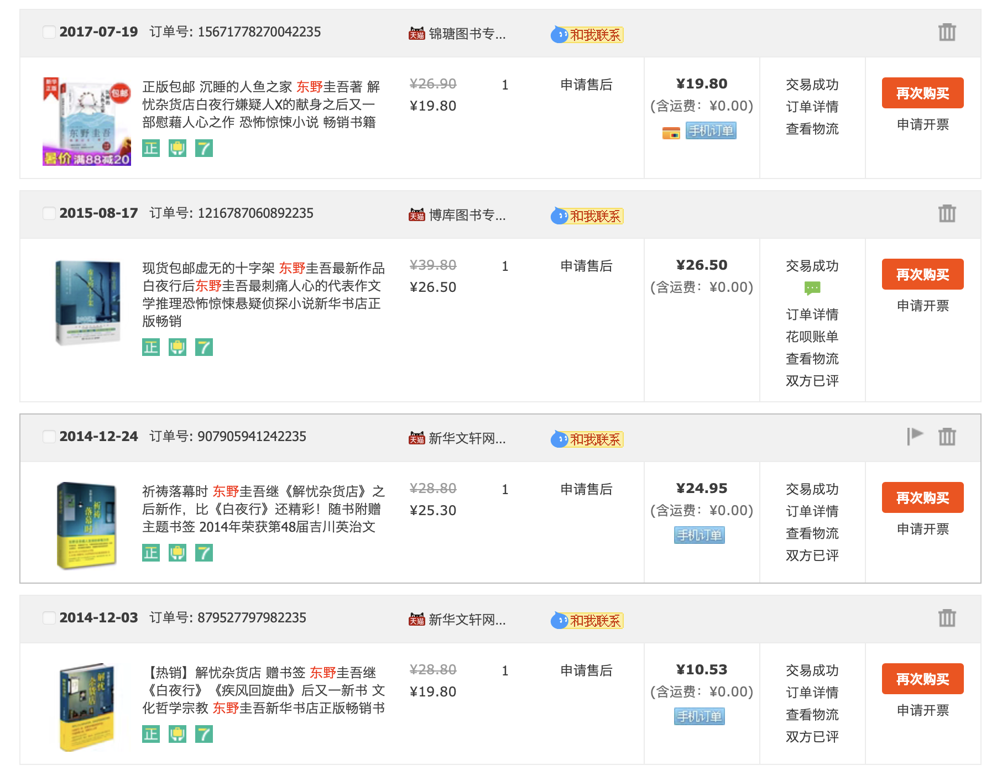Contact seller 博库图书专 via 和我联系 icon
Screen dimensions: 1002x776
tap(587, 216)
